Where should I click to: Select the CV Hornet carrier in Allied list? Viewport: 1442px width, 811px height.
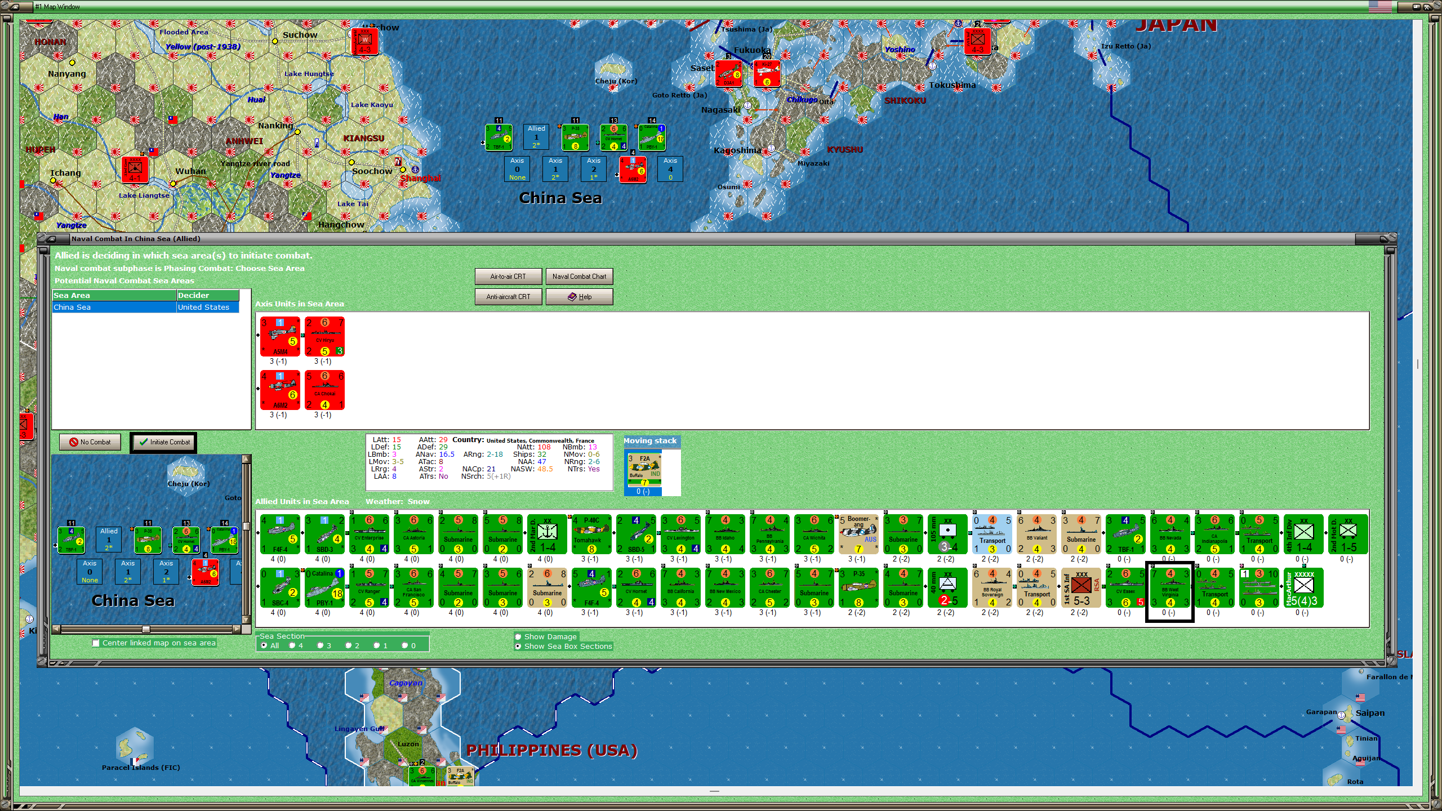pyautogui.click(x=636, y=587)
